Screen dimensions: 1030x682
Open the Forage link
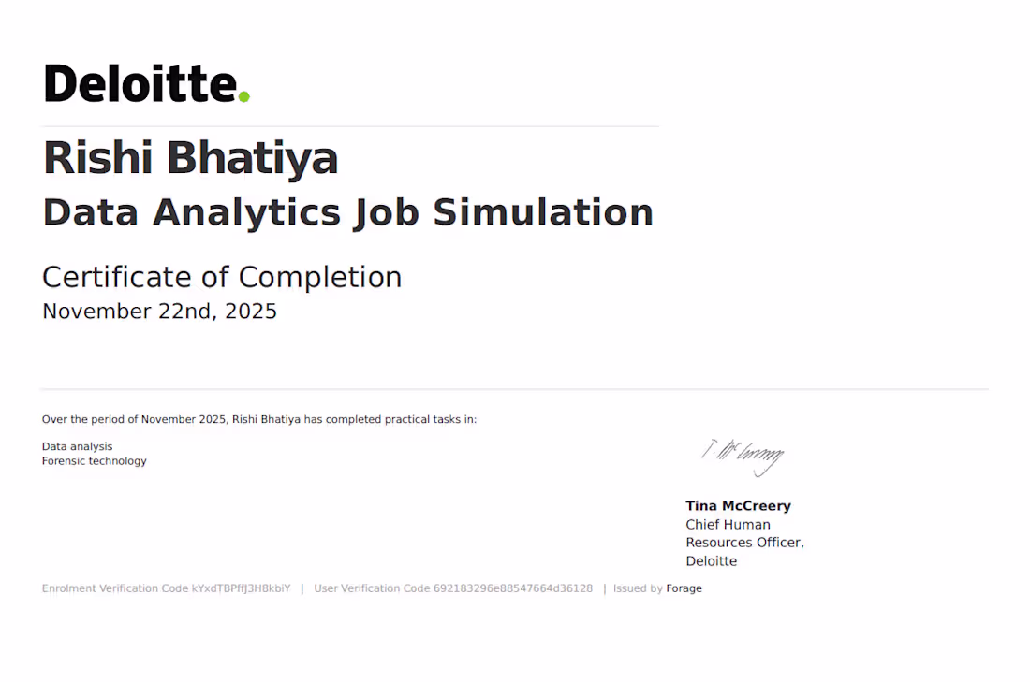(x=684, y=588)
